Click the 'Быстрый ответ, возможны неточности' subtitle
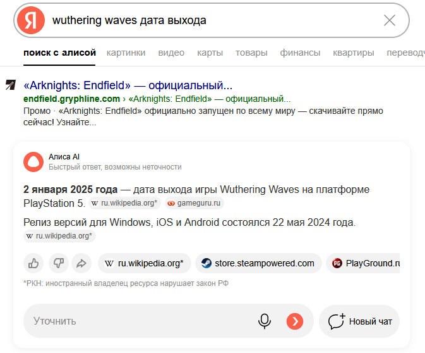The image size is (425, 353). coord(115,167)
